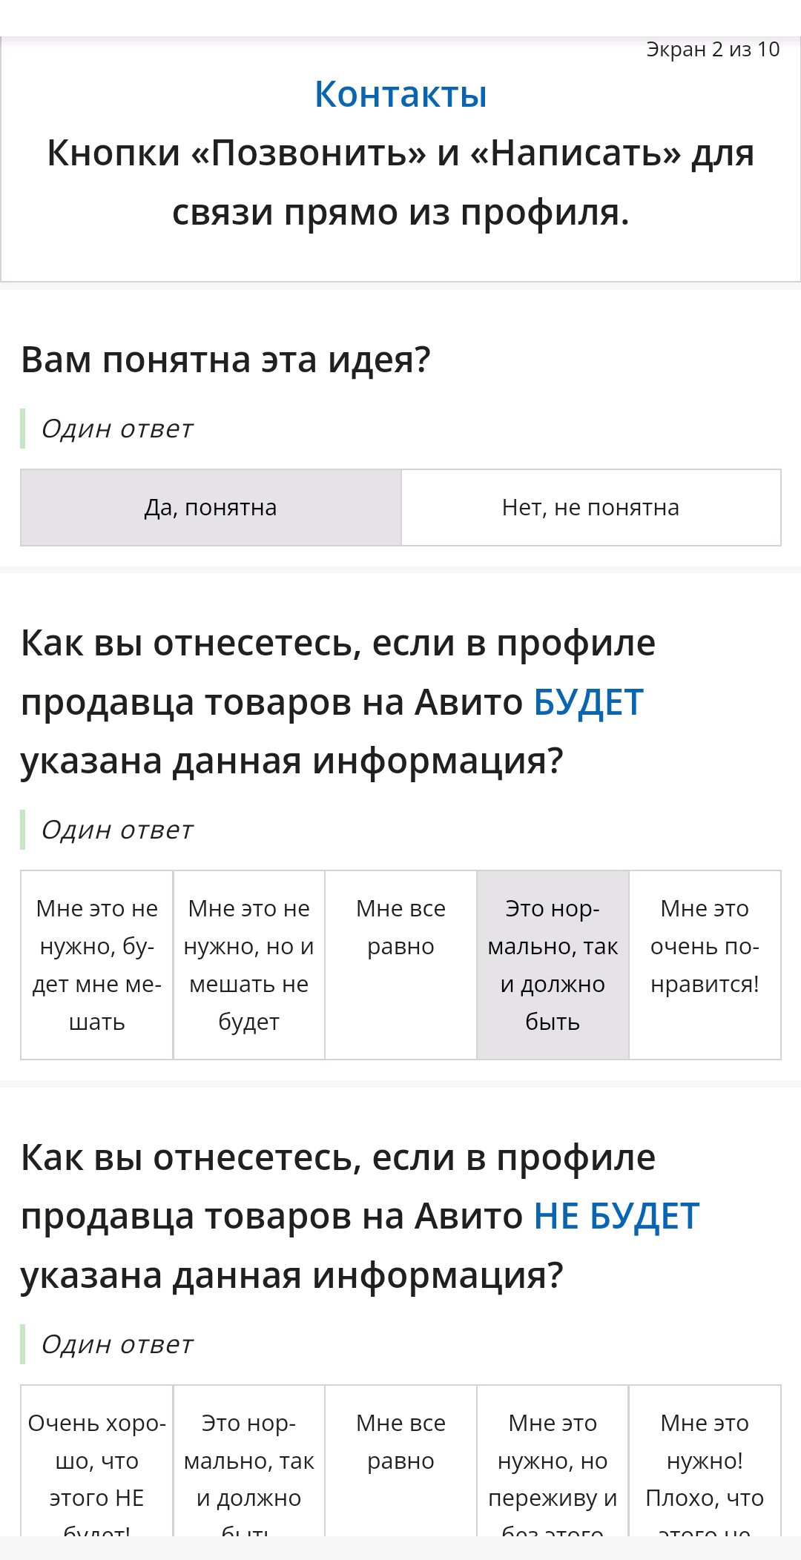Image resolution: width=801 pixels, height=1560 pixels.
Task: Select 'Очень хорошо, что этого НЕ будет!' option
Action: (x=97, y=1461)
